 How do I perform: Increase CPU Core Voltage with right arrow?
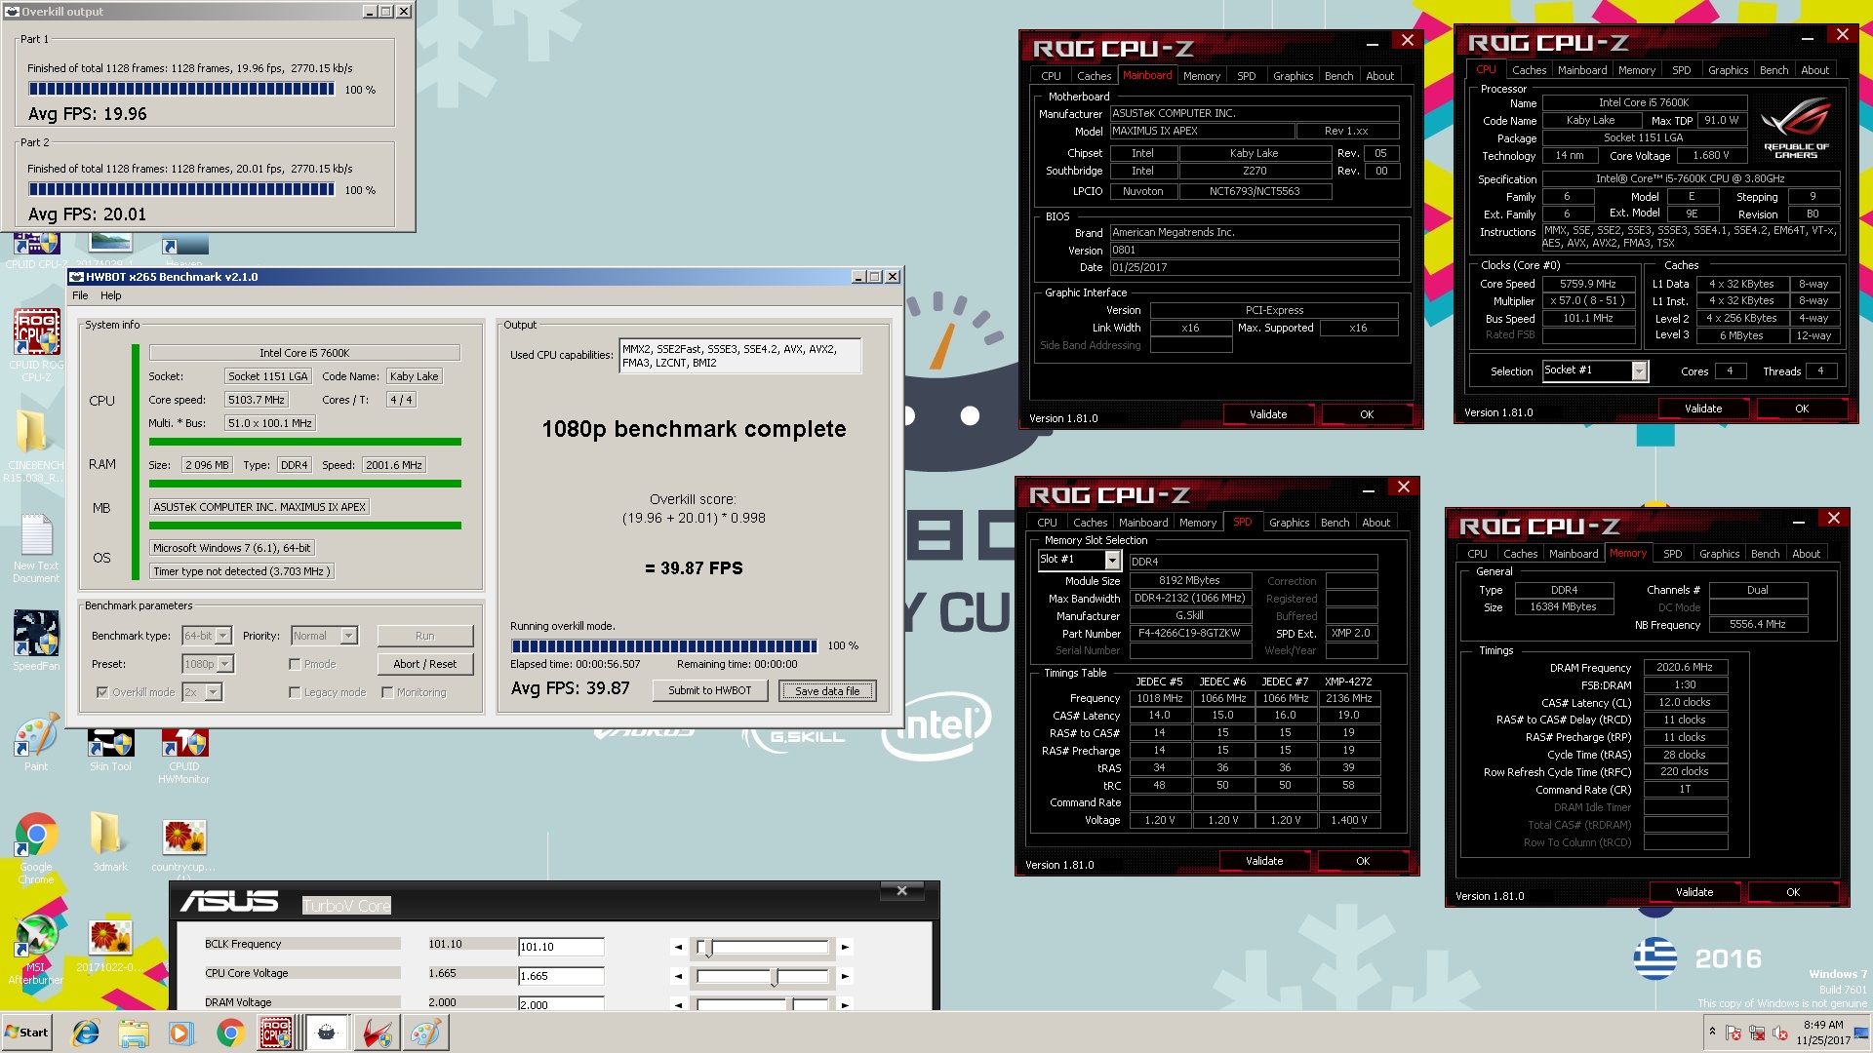pos(845,976)
